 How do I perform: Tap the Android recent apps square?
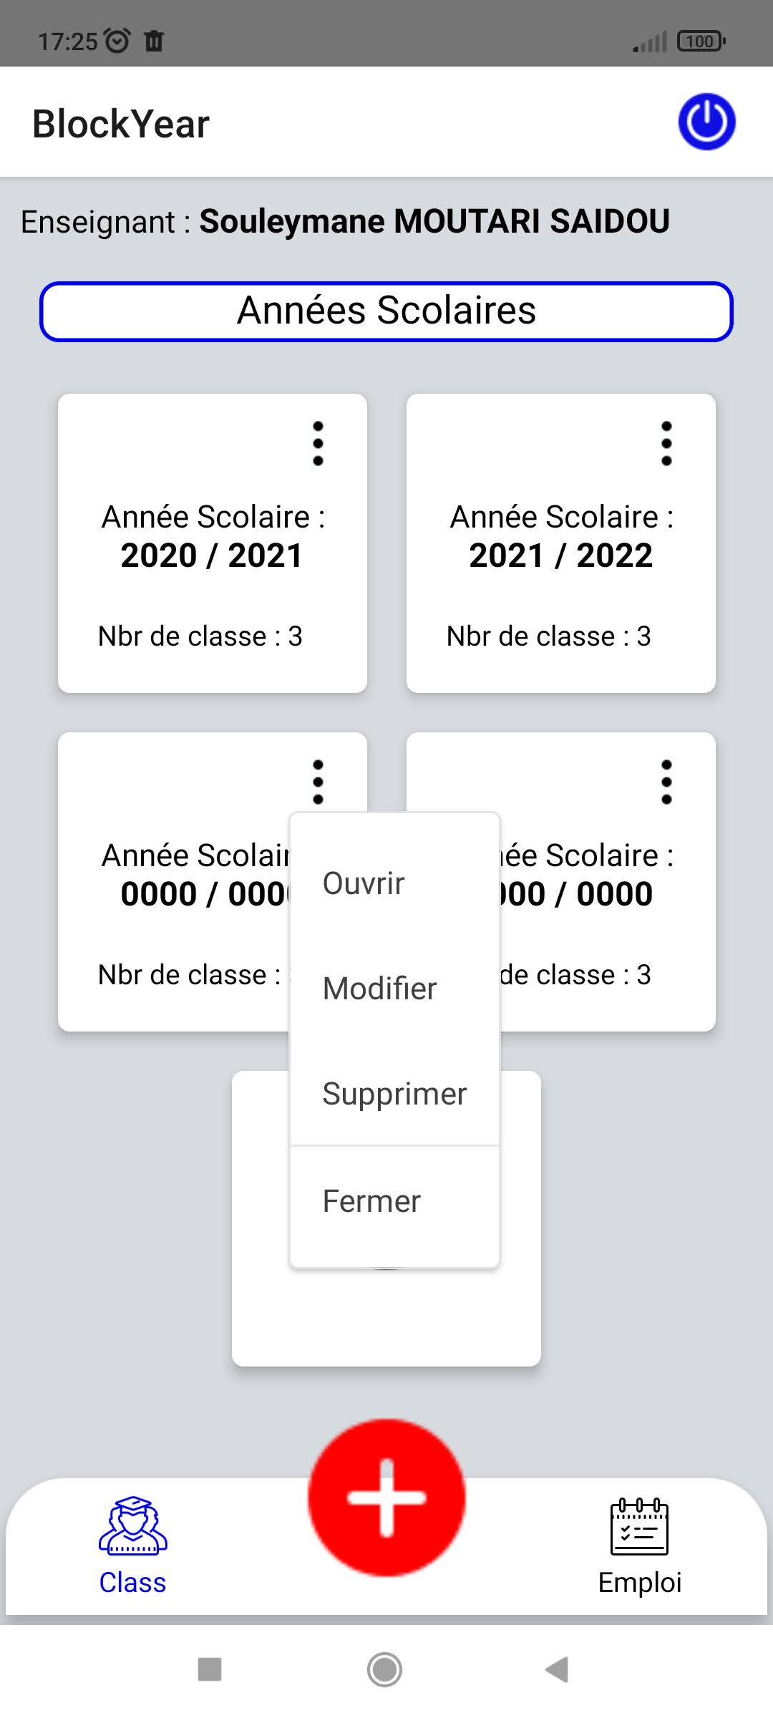pos(210,1669)
